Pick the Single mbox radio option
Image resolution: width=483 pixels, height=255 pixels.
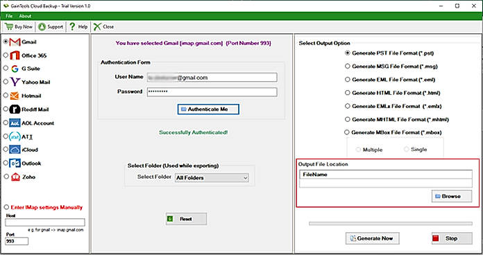click(x=406, y=149)
